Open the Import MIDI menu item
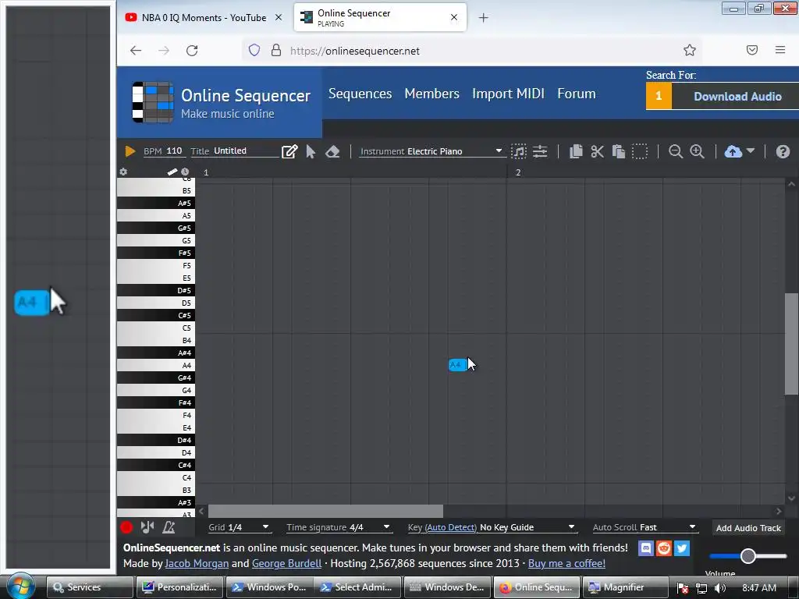The image size is (799, 599). pos(508,94)
